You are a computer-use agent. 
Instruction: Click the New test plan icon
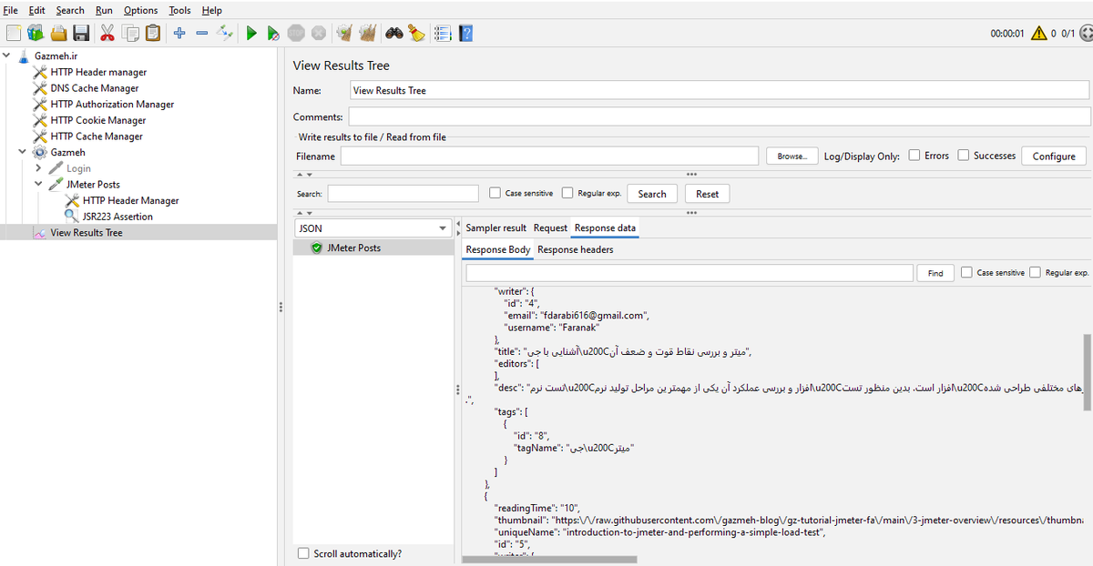click(x=14, y=34)
